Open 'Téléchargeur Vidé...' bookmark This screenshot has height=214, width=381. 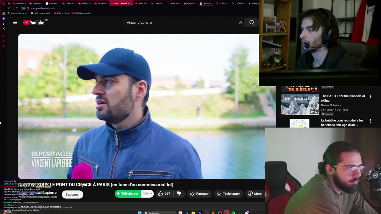(x=41, y=13)
